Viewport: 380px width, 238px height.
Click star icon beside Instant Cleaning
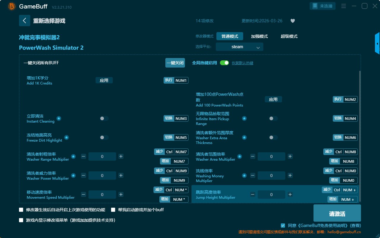[x=59, y=118]
